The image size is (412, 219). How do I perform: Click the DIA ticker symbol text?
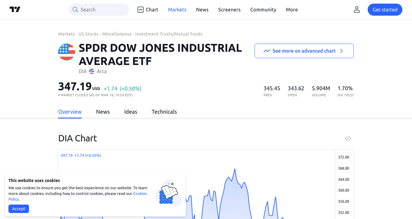83,71
